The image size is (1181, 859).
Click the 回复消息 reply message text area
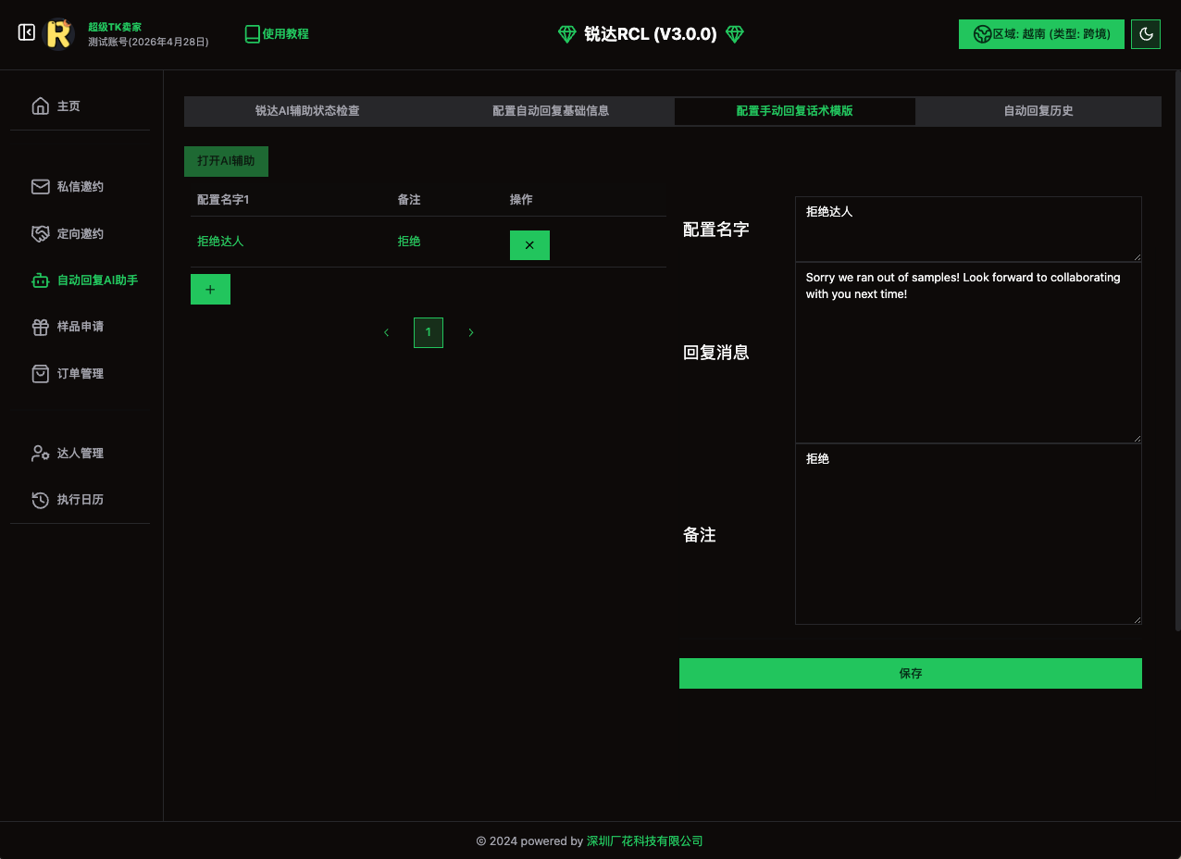(x=967, y=353)
